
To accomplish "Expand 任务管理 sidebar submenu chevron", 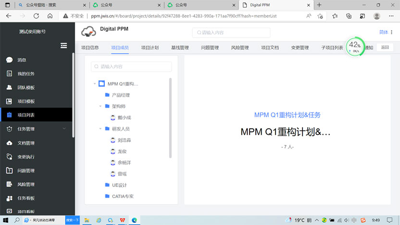I will coord(64,129).
